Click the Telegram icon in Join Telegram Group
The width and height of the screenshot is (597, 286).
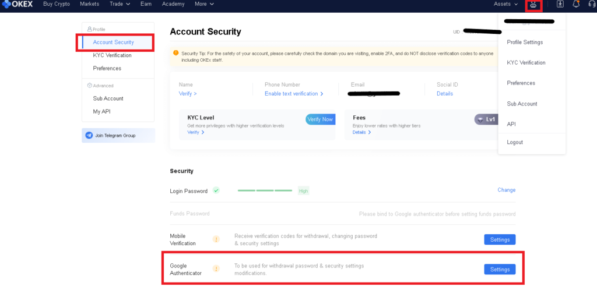[89, 135]
